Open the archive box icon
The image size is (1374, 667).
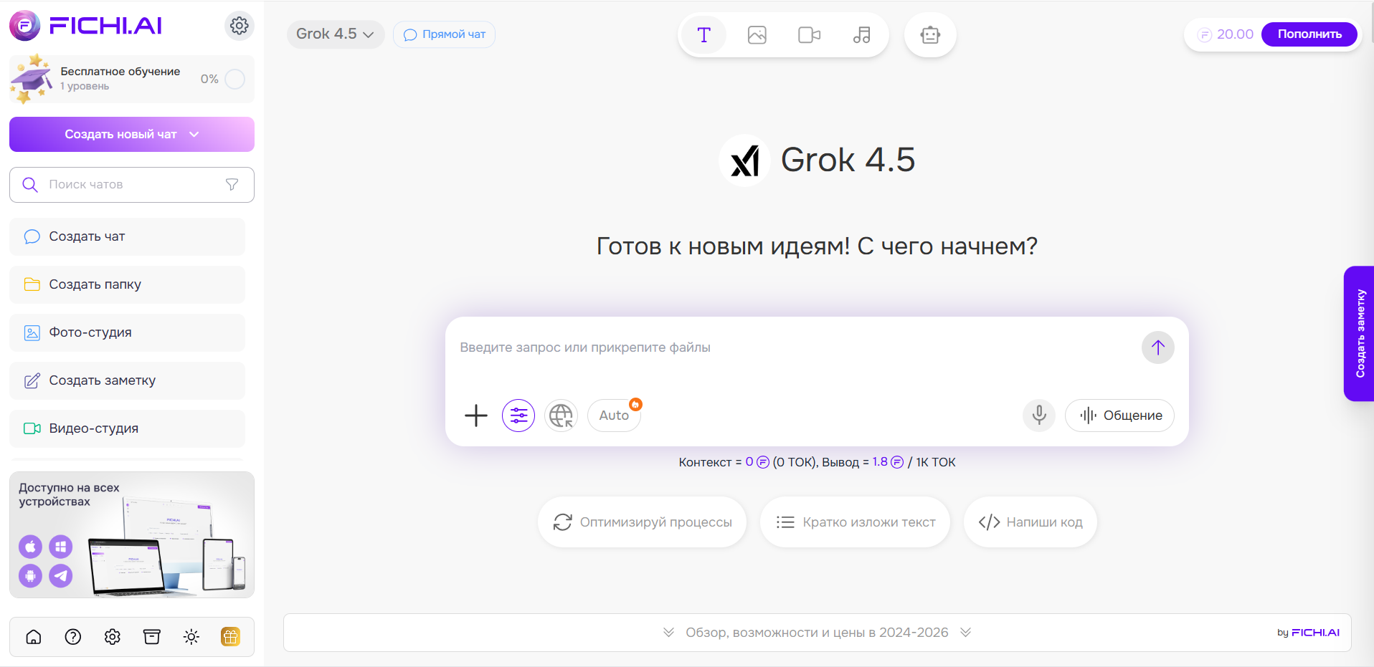(x=152, y=637)
